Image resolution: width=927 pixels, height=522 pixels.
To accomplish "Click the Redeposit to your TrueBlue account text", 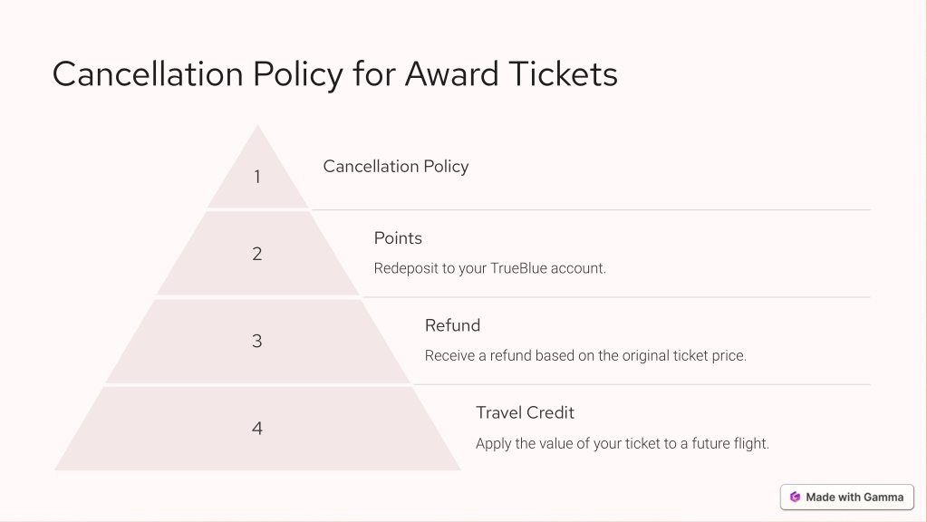I will (x=490, y=268).
